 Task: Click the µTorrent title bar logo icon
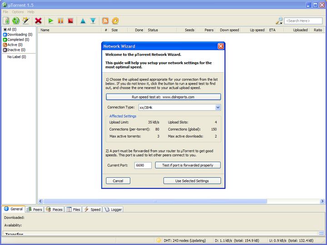coord(5,5)
